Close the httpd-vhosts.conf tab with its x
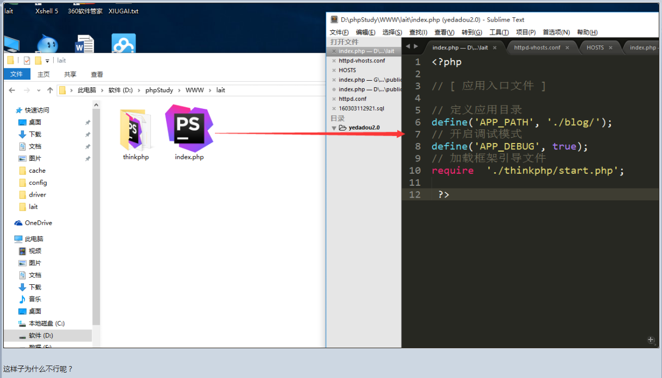The height and width of the screenshot is (378, 662). [x=568, y=48]
